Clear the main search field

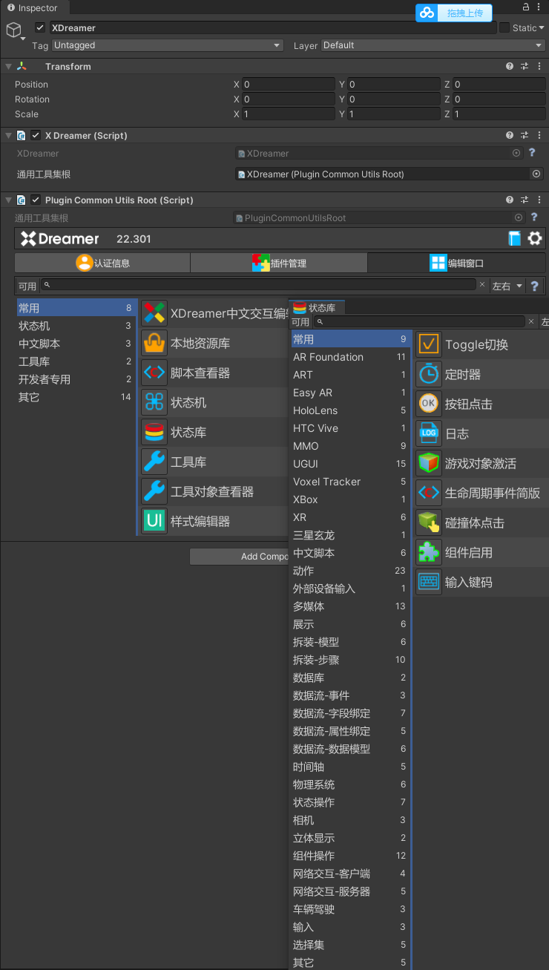(481, 285)
